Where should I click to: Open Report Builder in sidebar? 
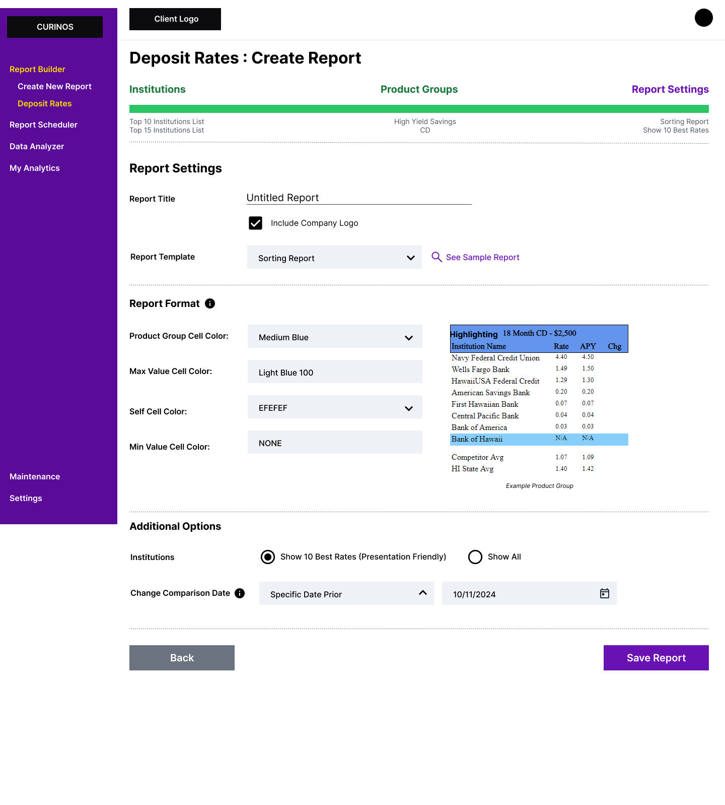[37, 69]
